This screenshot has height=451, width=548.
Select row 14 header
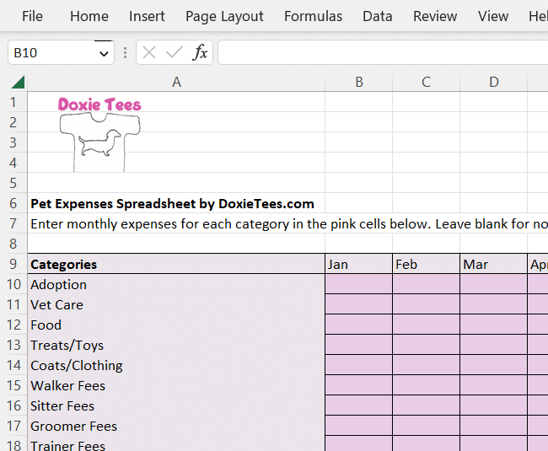(x=13, y=365)
